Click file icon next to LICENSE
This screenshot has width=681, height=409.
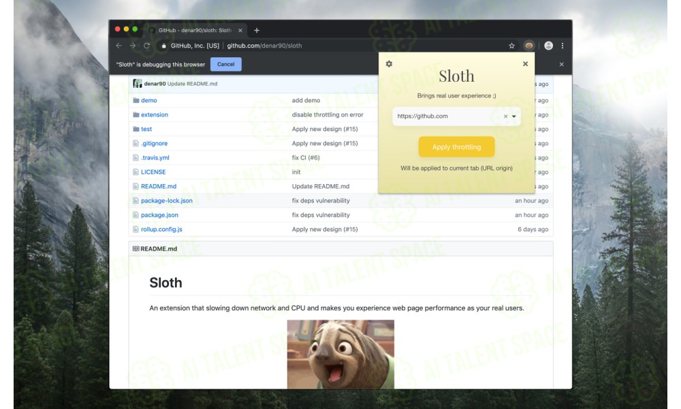tap(136, 172)
